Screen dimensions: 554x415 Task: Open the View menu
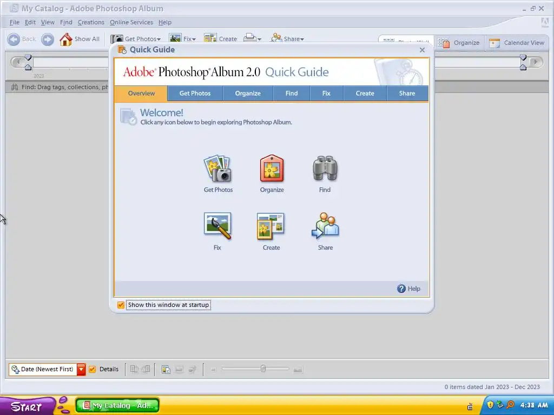click(48, 22)
